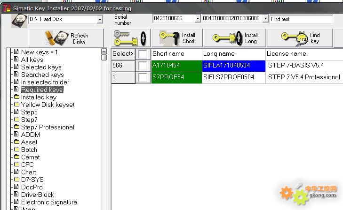343x210 pixels.
Task: Click the Long name column header
Action: [x=234, y=54]
